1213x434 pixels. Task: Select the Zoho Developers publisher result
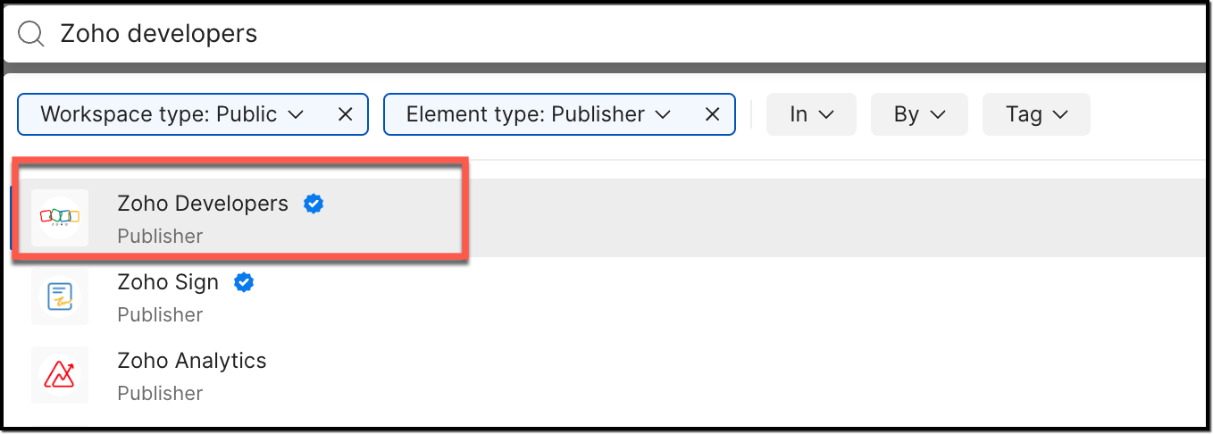tap(203, 204)
